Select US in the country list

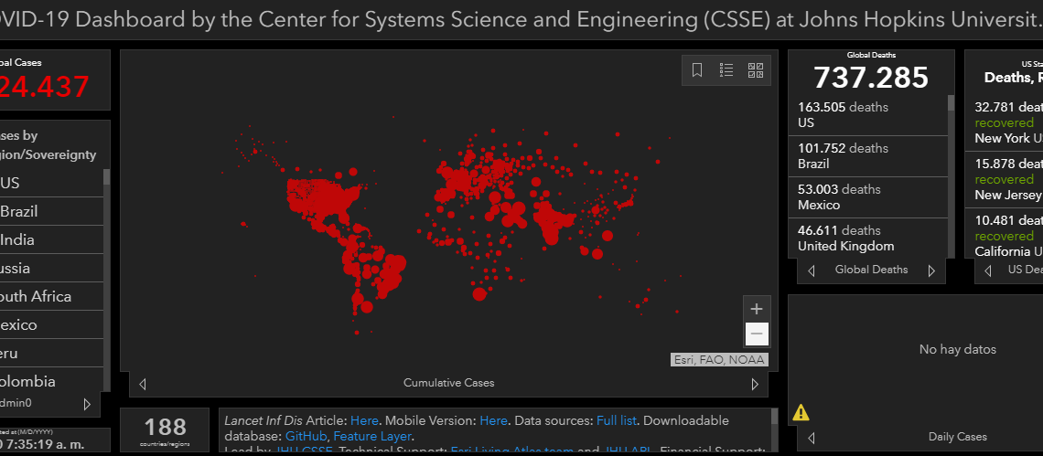point(52,183)
